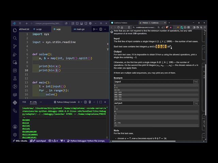218x163 pixels.
Task: Toggle the secondary side bar layout
Action: click(86, 23)
